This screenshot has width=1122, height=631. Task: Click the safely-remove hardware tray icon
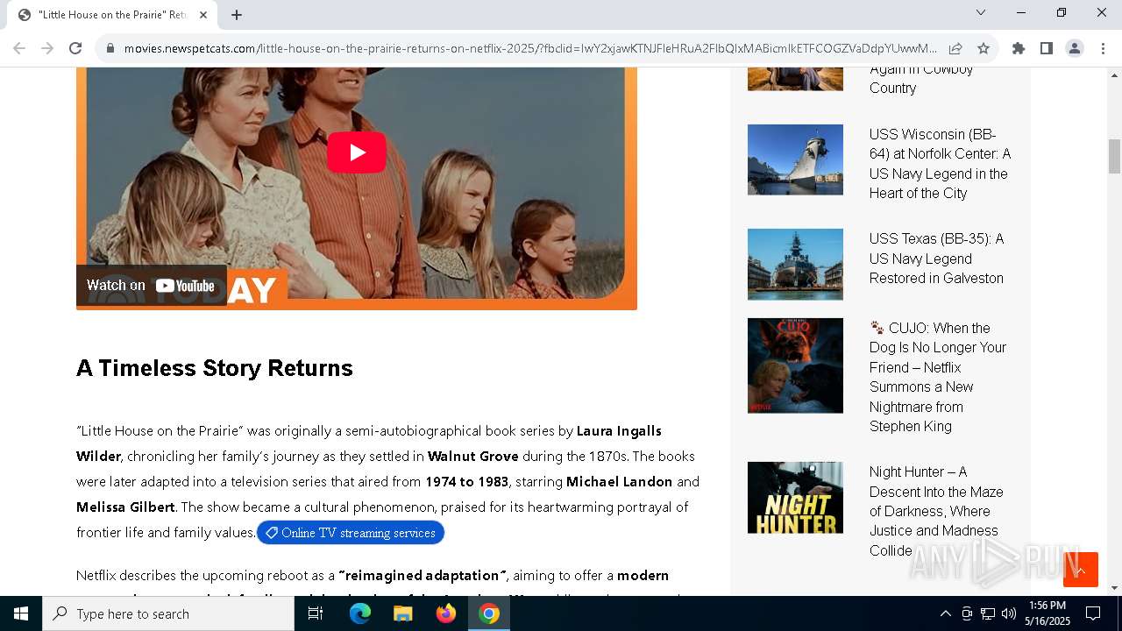967,613
